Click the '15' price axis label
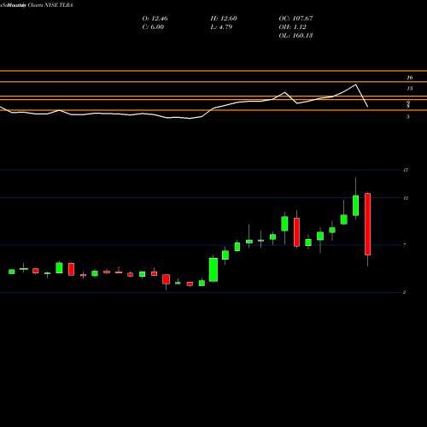Viewport: 427px width, 427px height. [x=406, y=170]
